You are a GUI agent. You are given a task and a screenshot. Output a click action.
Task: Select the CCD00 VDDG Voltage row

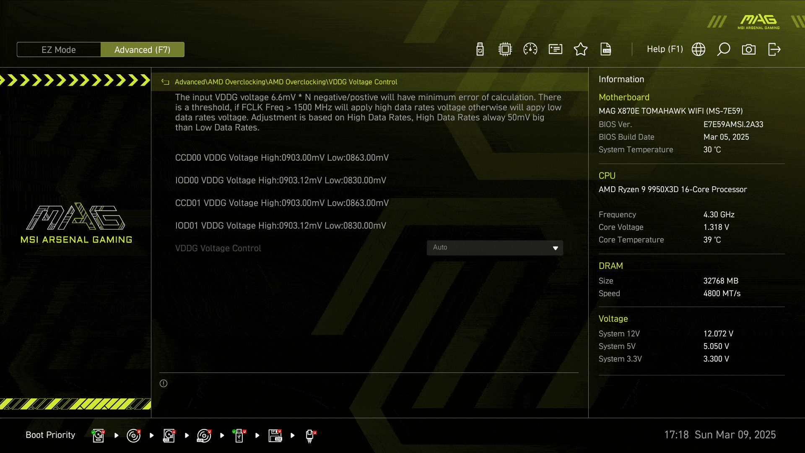pos(282,158)
